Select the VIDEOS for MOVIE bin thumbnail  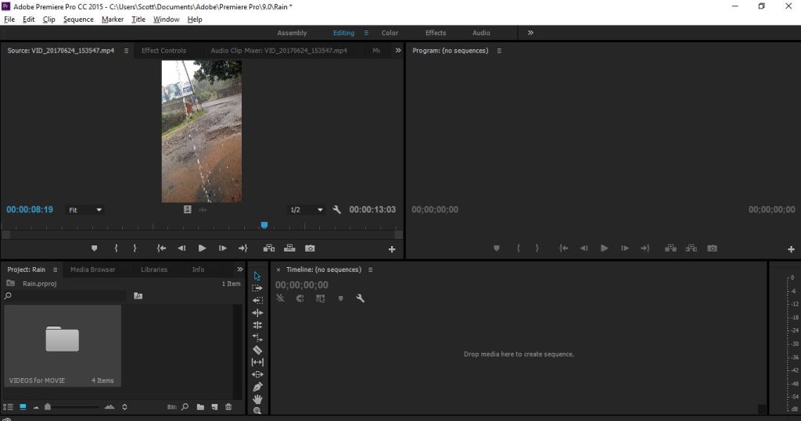coord(63,340)
